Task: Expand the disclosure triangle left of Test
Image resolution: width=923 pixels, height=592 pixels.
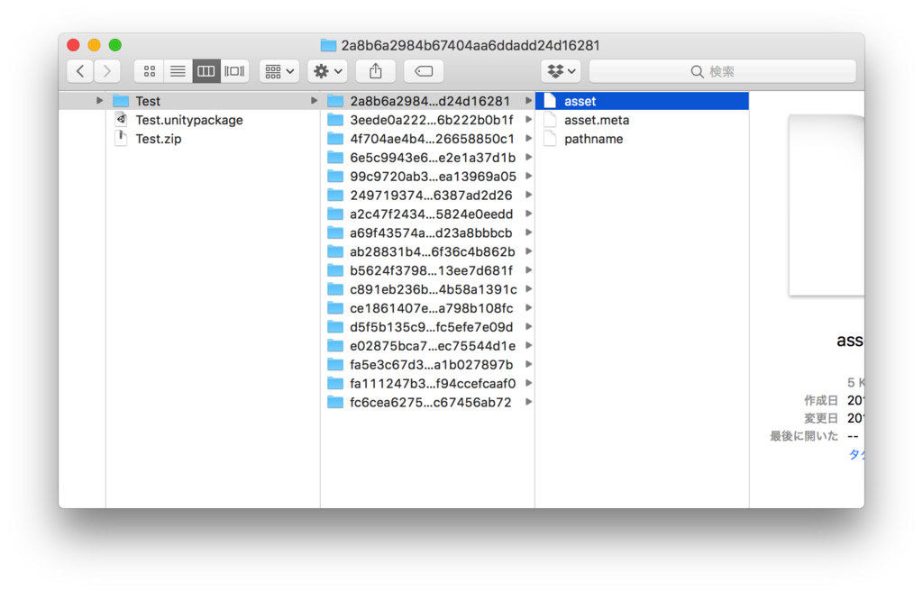Action: pos(99,101)
